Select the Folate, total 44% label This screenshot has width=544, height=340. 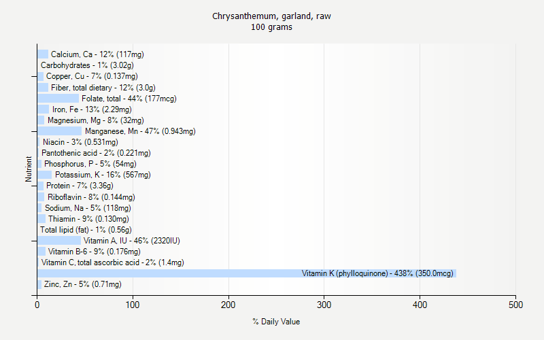(129, 99)
